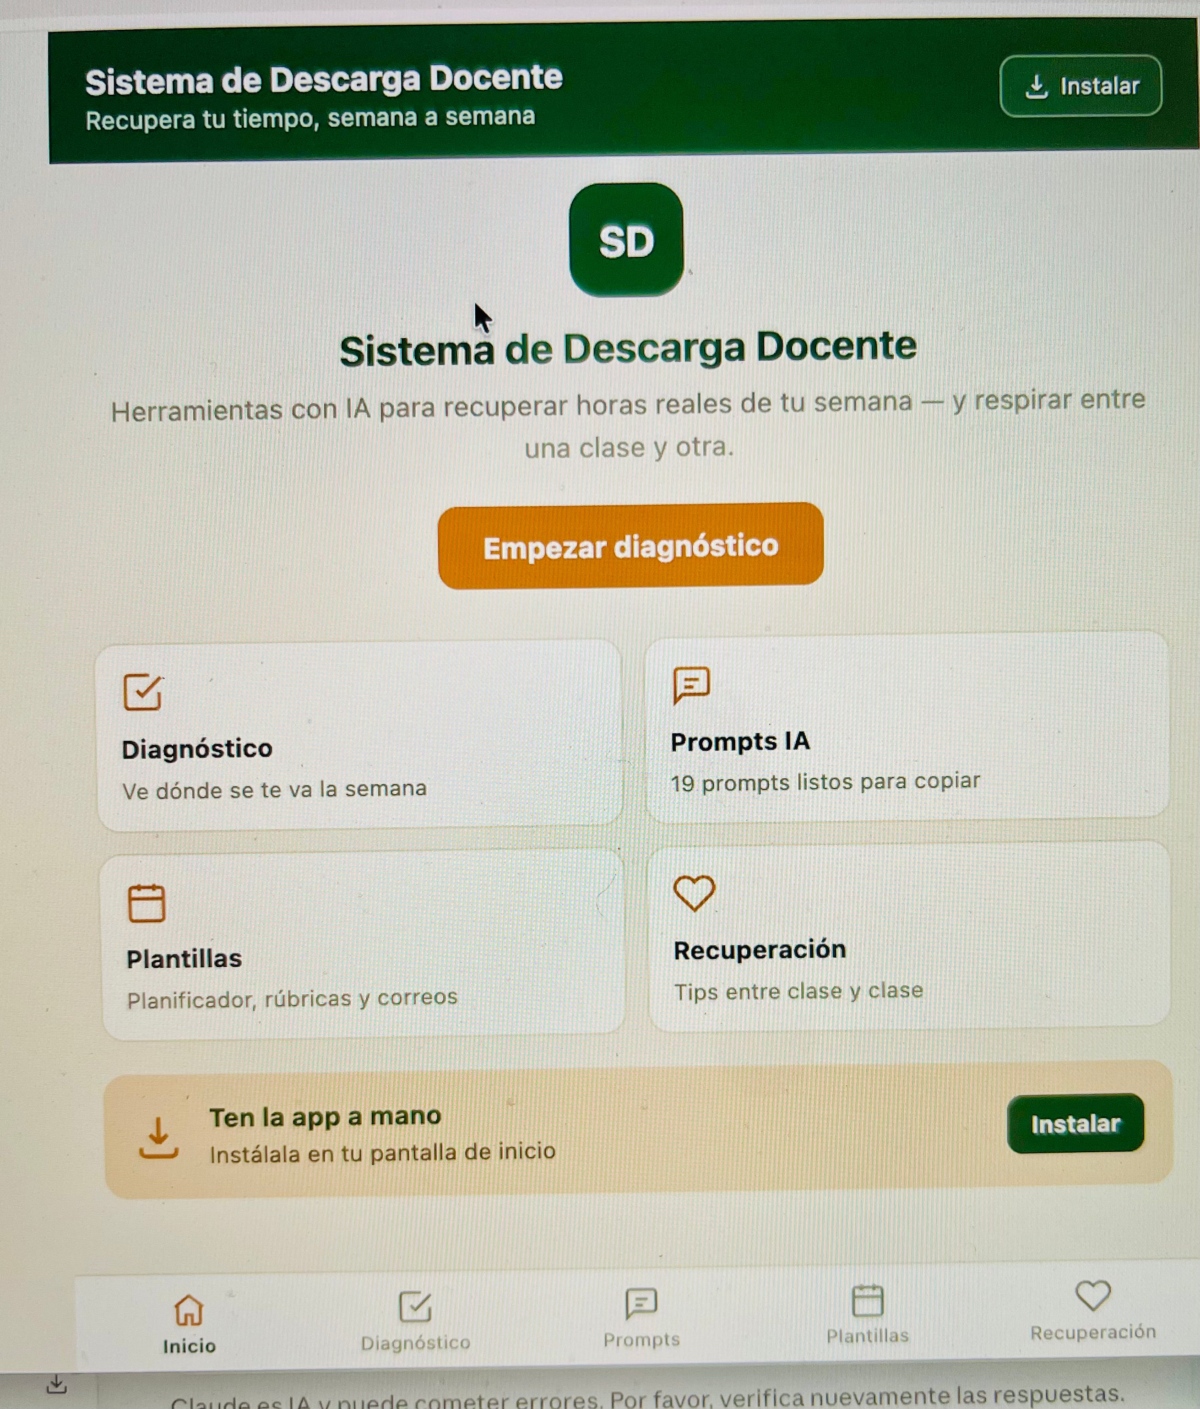This screenshot has width=1200, height=1409.
Task: Start the diagnostic with Empezar diagnóstico
Action: [630, 546]
